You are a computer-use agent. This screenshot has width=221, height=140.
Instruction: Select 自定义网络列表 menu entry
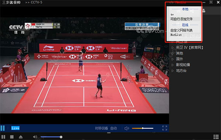click(x=182, y=30)
